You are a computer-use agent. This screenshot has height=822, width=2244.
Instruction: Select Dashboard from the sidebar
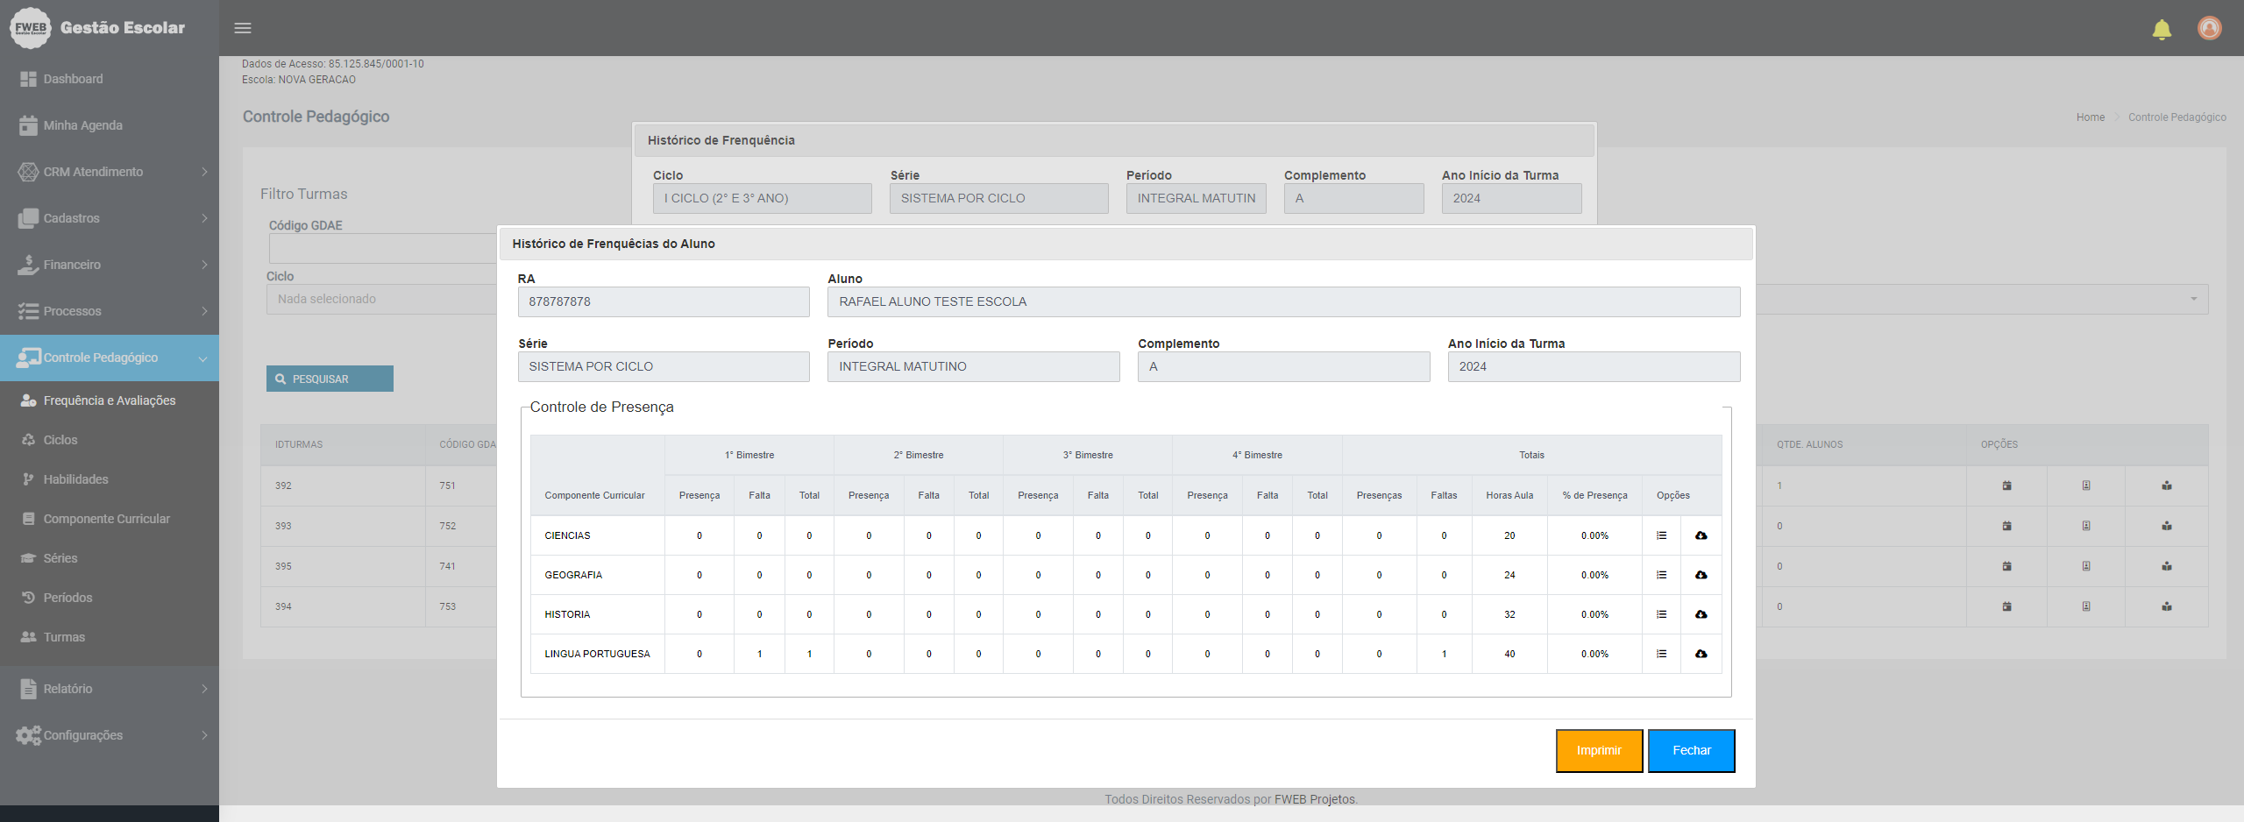pos(73,79)
